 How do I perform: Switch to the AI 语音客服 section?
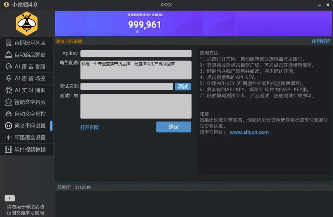click(27, 66)
